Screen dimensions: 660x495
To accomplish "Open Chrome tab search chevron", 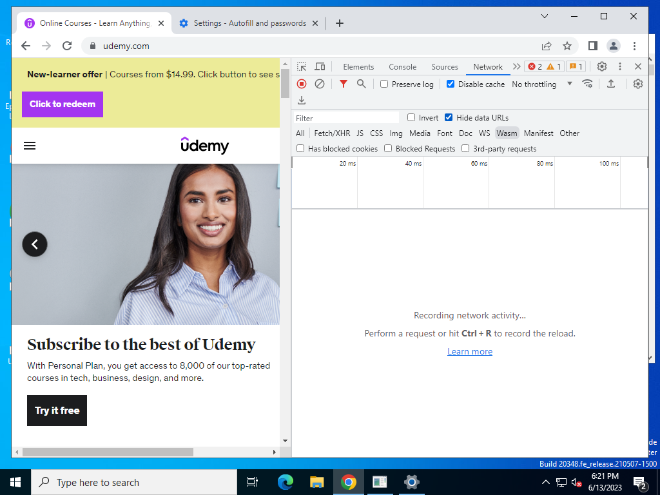I will pyautogui.click(x=544, y=16).
